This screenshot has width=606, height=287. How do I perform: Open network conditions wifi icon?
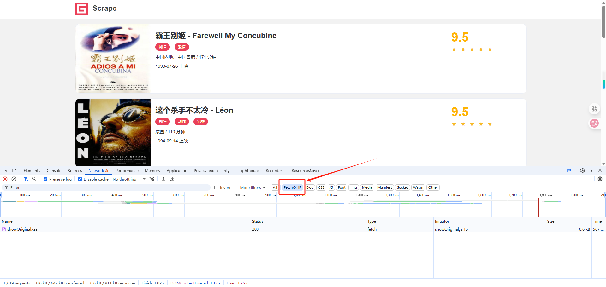click(x=152, y=179)
